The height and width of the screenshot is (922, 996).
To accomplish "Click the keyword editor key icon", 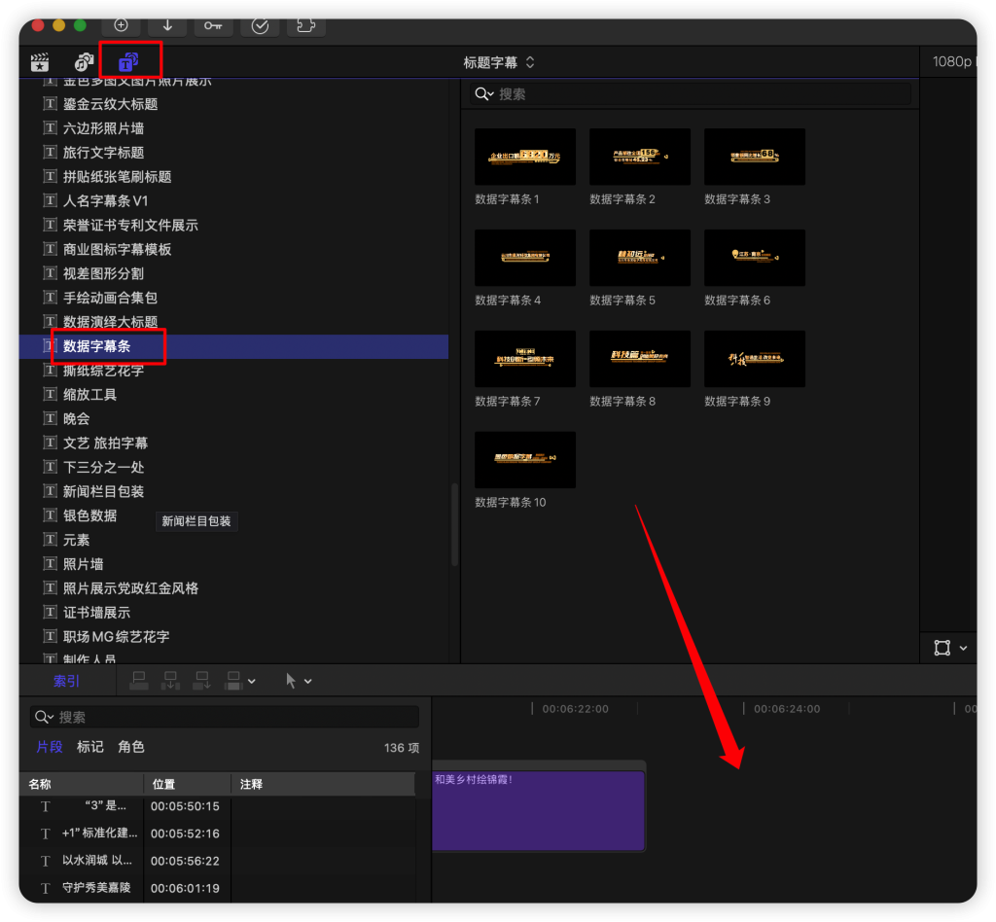I will tap(213, 25).
